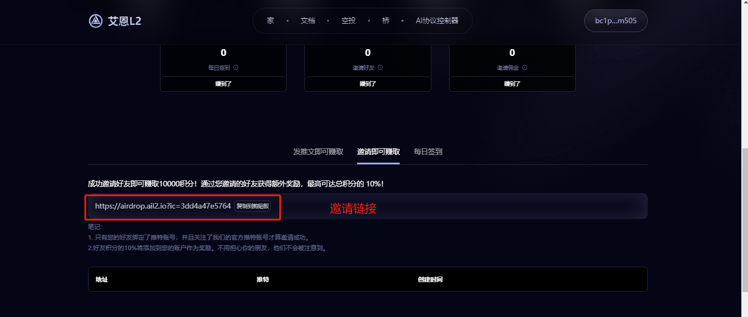Select the 邀请即可赚取 tab
The image size is (748, 317).
tap(379, 152)
